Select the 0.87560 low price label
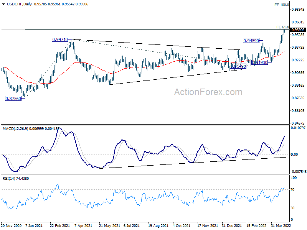 click(13, 99)
